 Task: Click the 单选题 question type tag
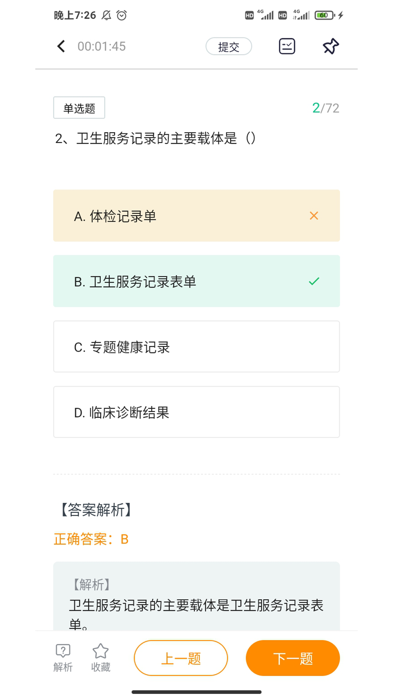click(79, 108)
